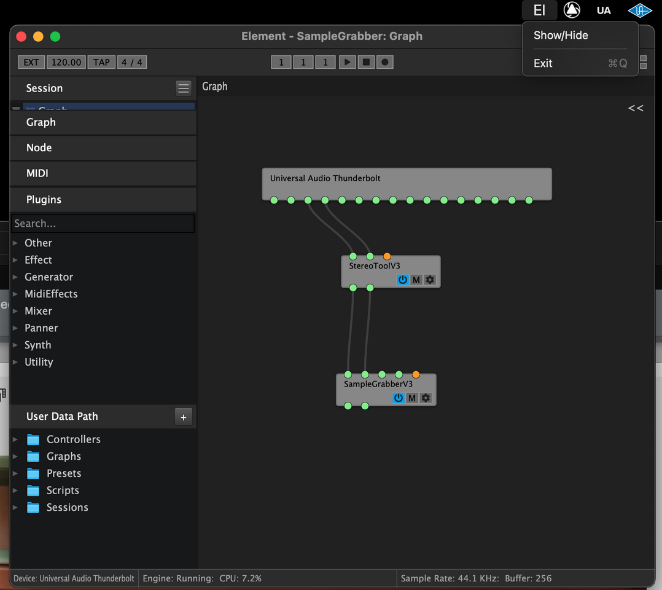Expand the Scripts folder arrow
This screenshot has width=662, height=590.
tap(15, 490)
